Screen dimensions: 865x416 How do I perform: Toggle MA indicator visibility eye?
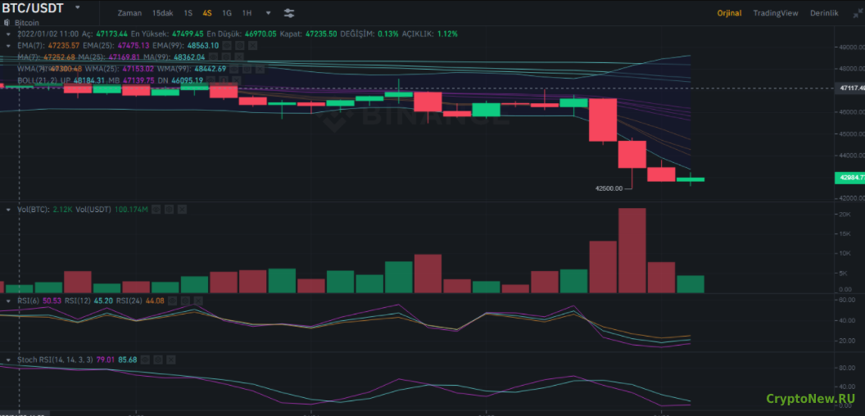click(x=214, y=57)
